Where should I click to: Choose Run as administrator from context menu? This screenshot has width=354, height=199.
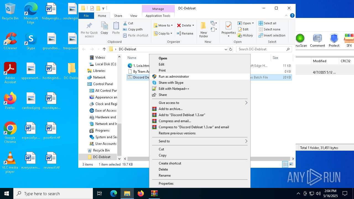[174, 77]
